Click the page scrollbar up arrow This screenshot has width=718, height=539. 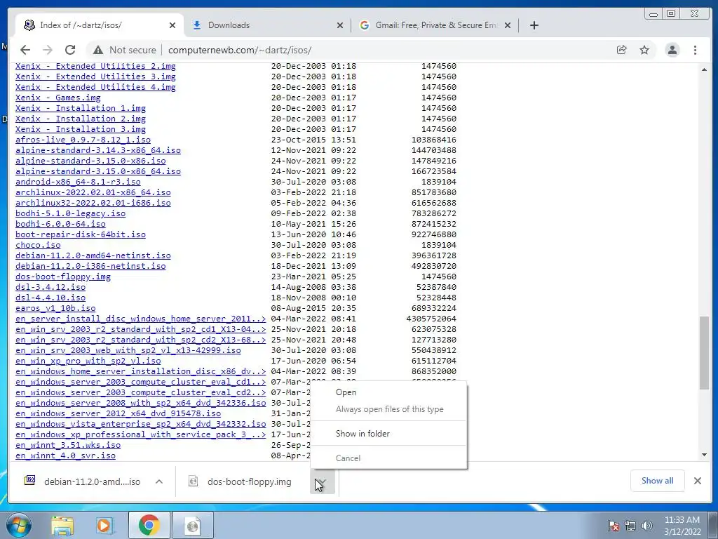coord(704,69)
